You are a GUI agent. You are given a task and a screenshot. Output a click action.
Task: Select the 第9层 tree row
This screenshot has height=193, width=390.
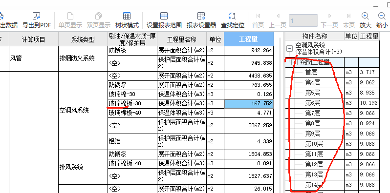(x=332, y=134)
